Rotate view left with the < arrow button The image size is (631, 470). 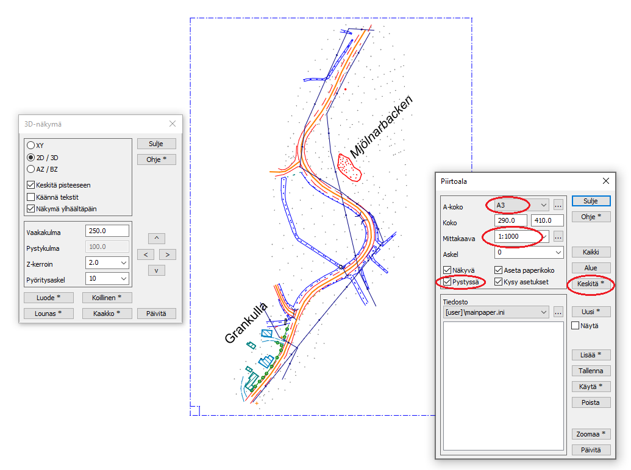coord(144,254)
